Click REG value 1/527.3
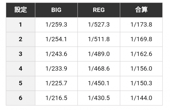Image resolution: width=170 pixels, height=110 pixels. tap(99, 25)
